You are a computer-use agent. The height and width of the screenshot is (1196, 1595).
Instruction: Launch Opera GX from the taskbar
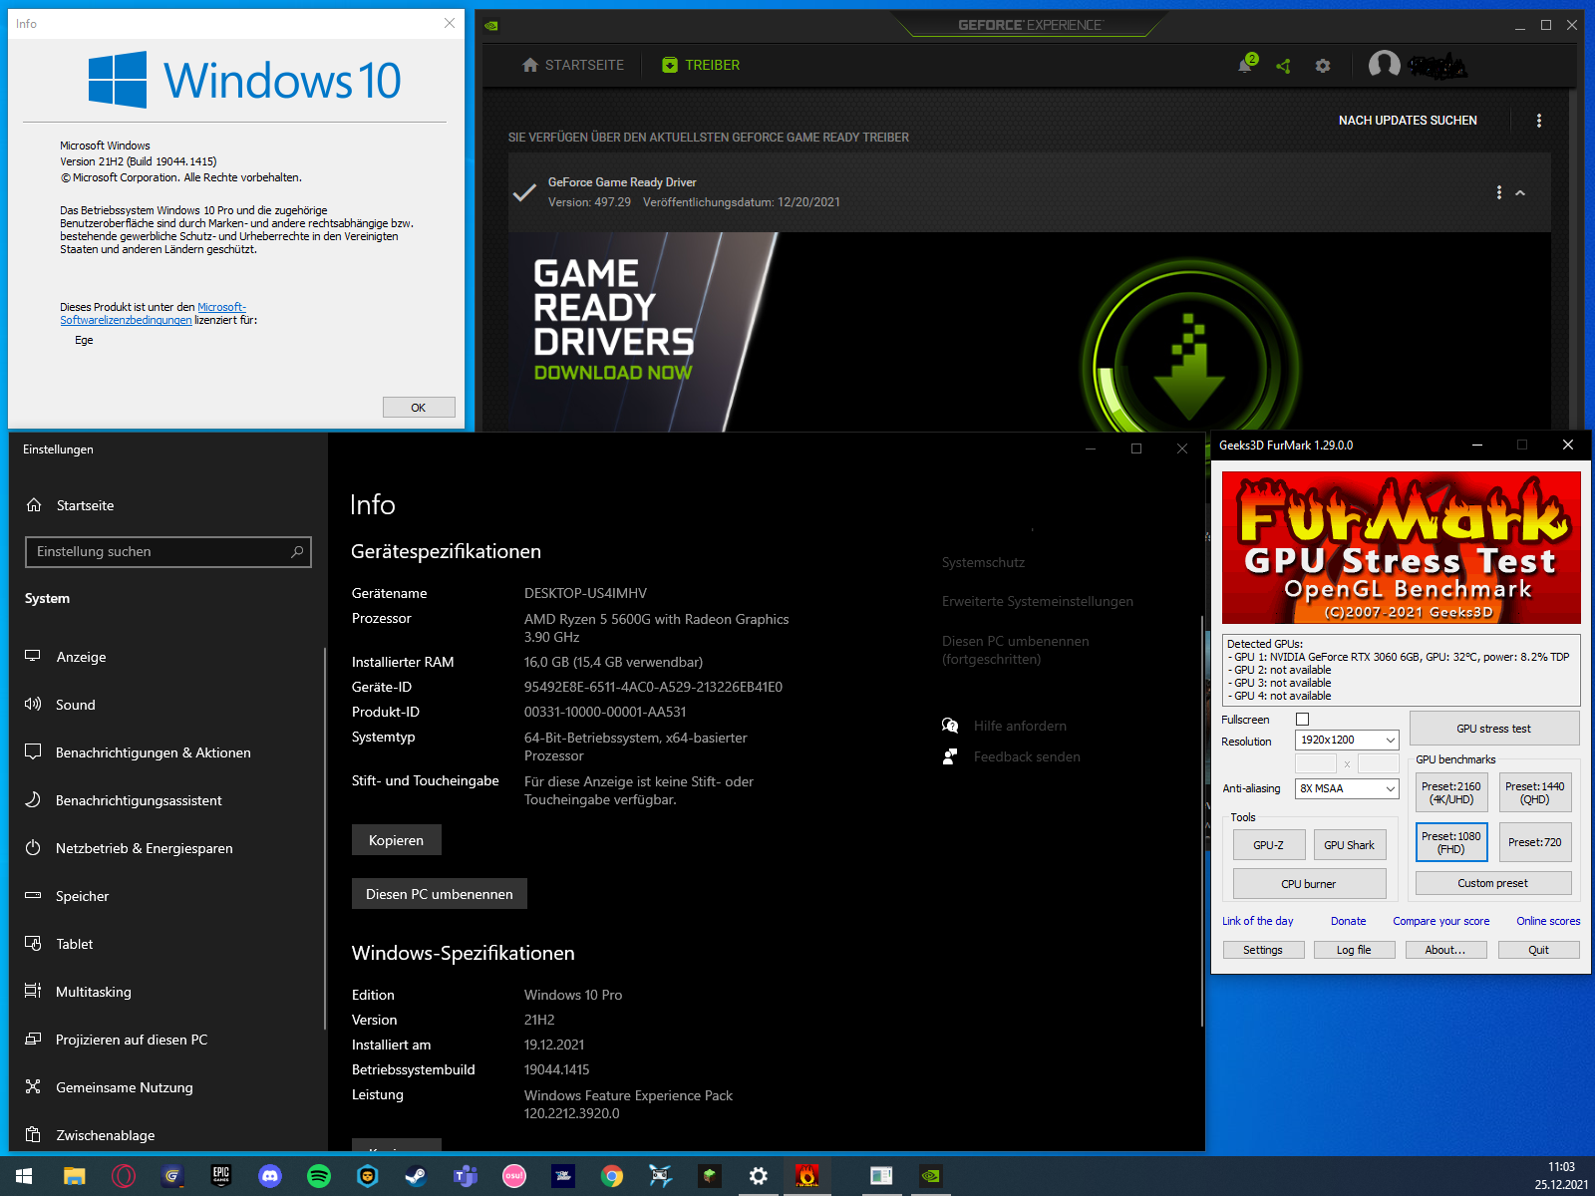click(x=124, y=1176)
